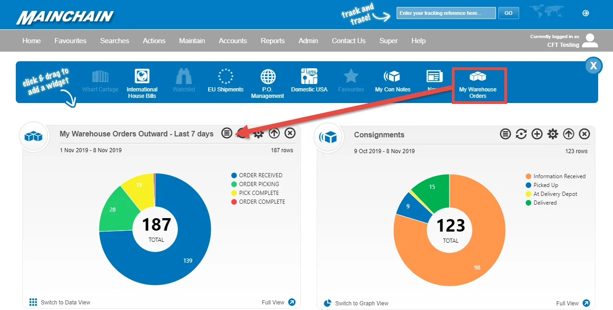Collapse the Consignments widget with up arrow
The image size is (613, 310).
point(568,134)
